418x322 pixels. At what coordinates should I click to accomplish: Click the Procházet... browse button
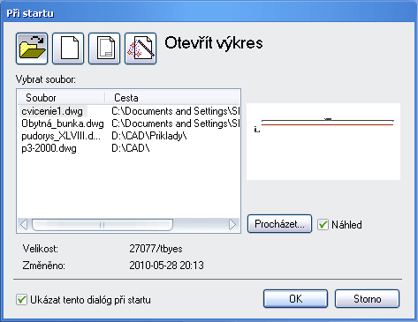coord(279,224)
